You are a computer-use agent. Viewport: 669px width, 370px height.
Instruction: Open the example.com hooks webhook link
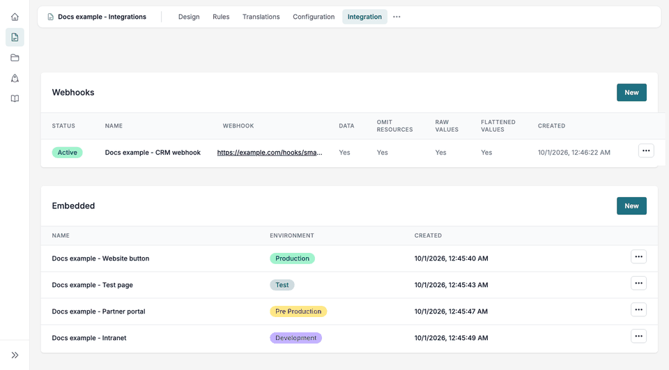click(x=270, y=153)
